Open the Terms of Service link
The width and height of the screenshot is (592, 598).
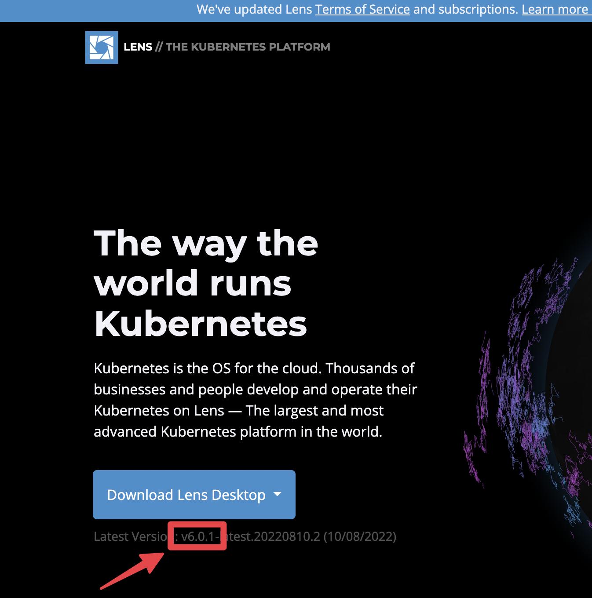pos(362,9)
